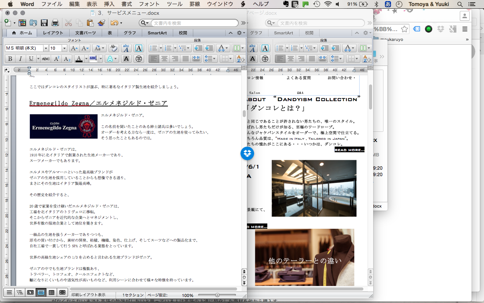Open 校閲 tab in back Word window

click(x=309, y=33)
